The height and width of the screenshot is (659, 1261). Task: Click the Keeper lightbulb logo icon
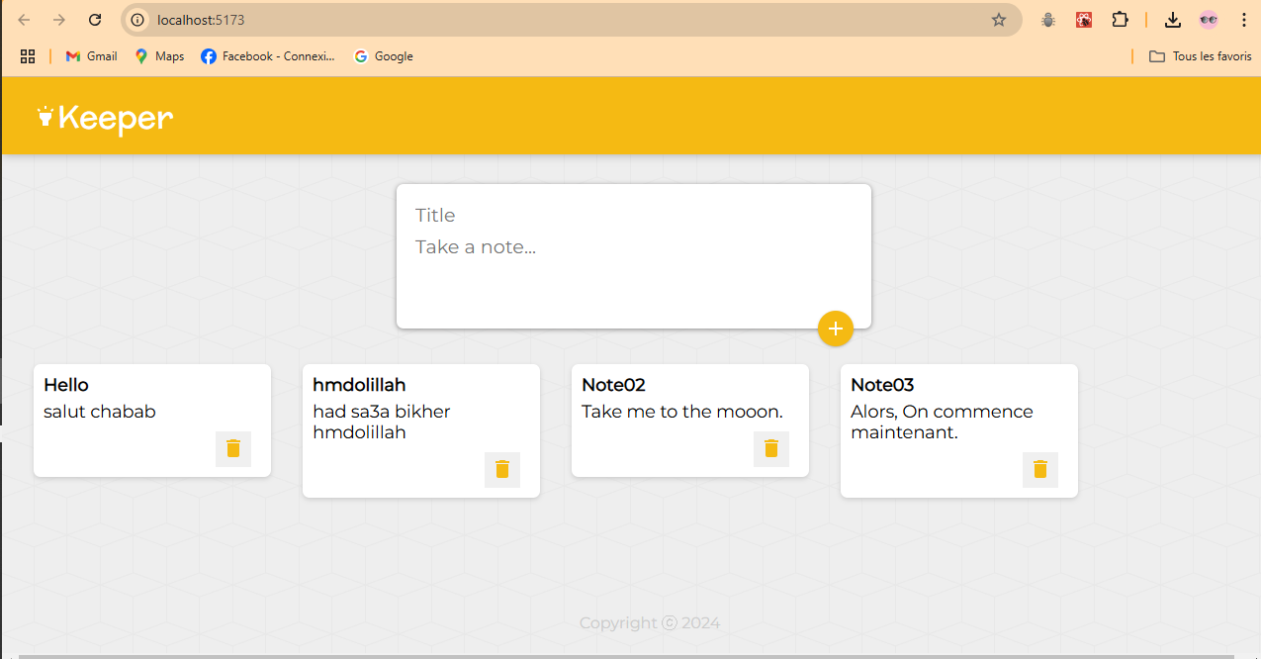pyautogui.click(x=45, y=117)
